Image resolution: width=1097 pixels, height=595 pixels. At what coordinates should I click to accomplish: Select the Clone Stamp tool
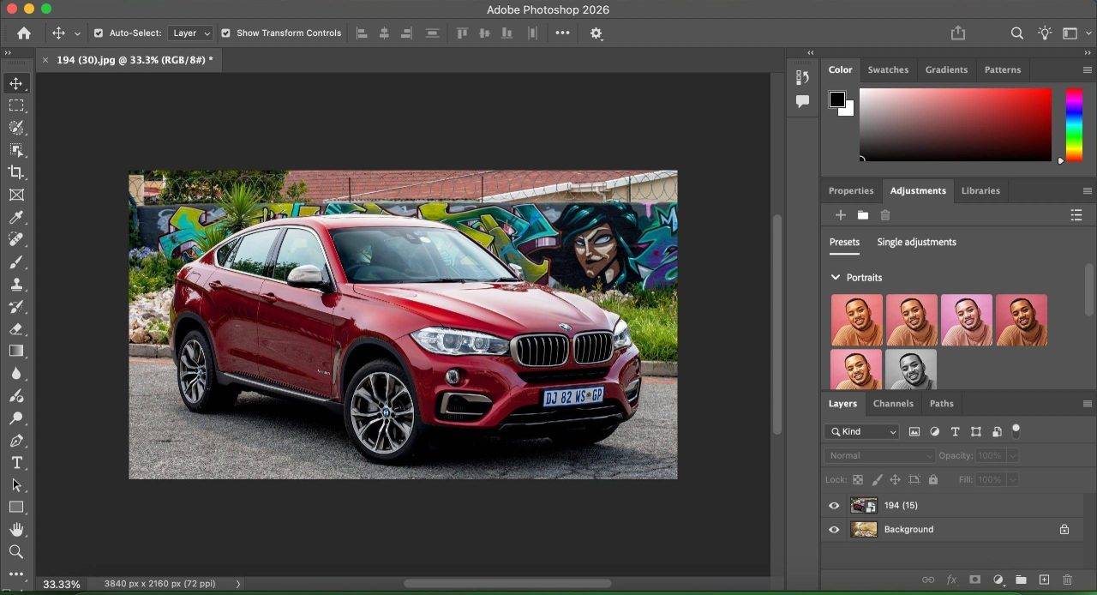(16, 285)
